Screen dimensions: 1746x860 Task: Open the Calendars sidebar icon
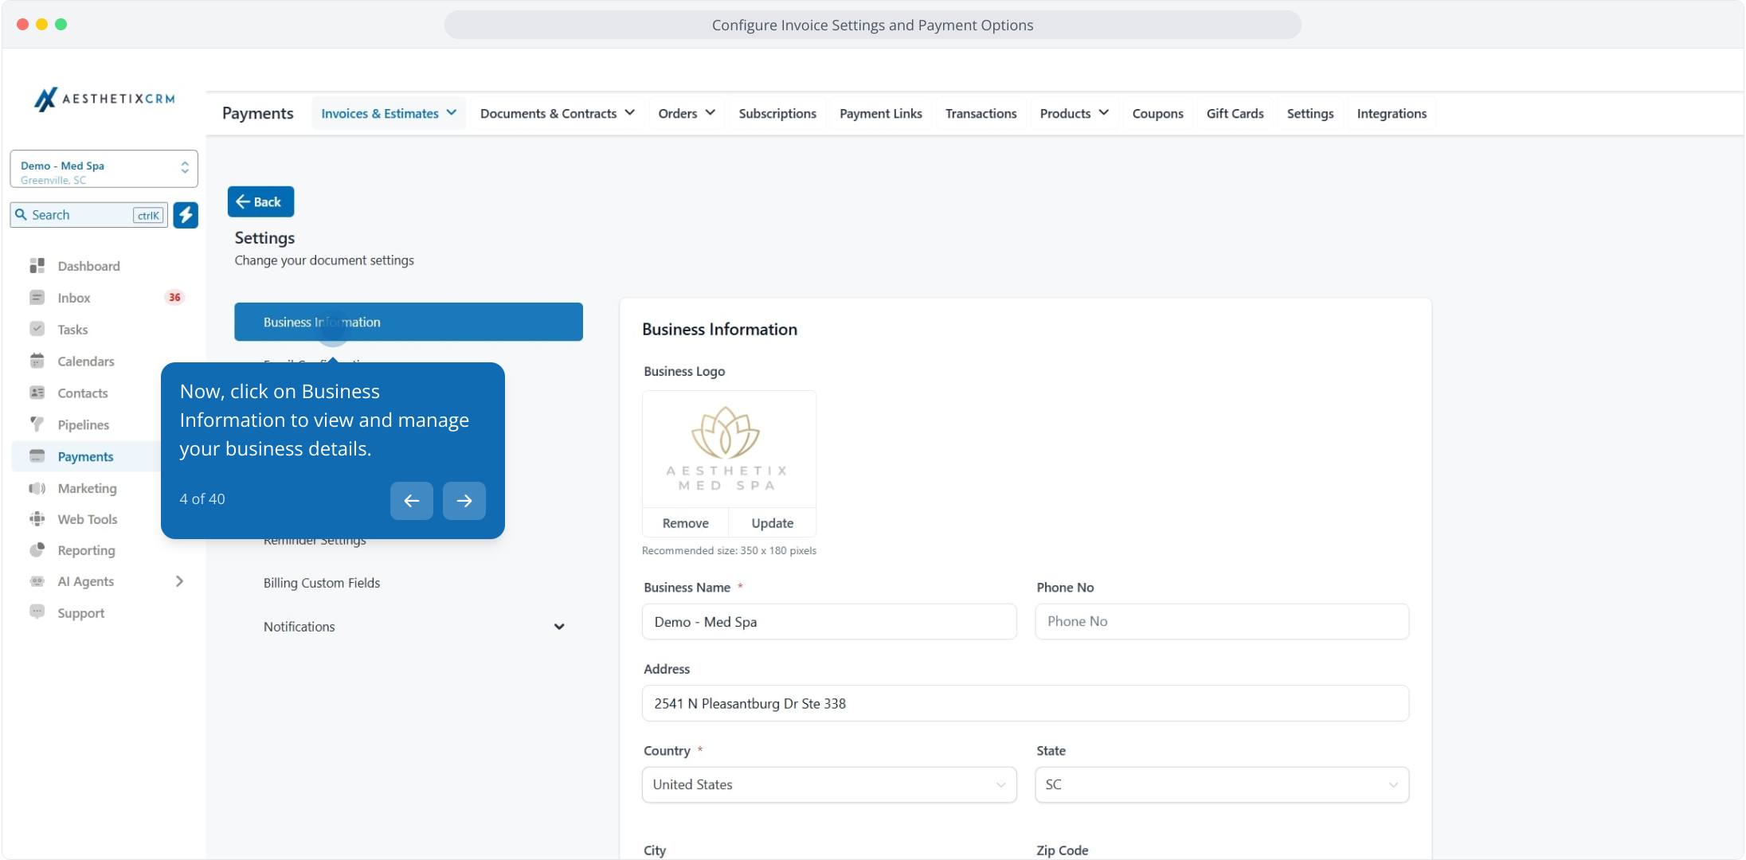coord(37,362)
